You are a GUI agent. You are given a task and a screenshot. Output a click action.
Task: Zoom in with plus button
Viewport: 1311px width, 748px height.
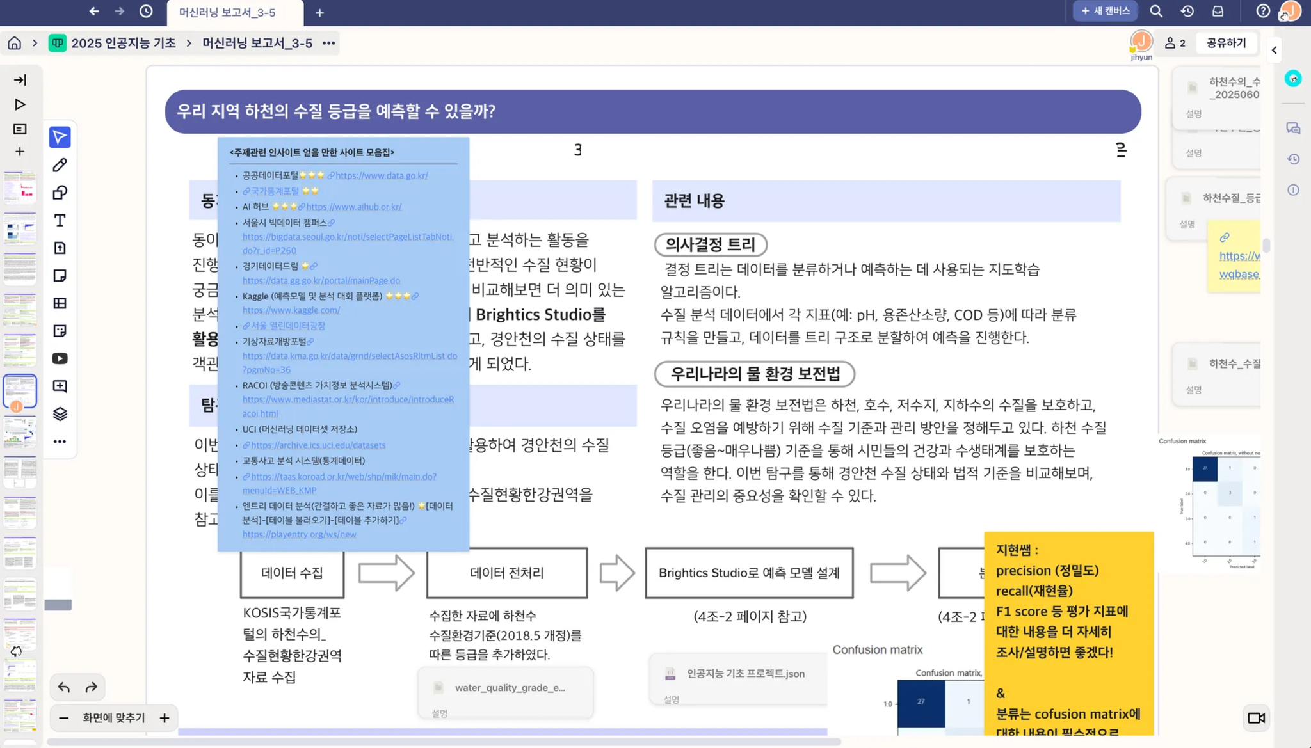[x=165, y=718]
